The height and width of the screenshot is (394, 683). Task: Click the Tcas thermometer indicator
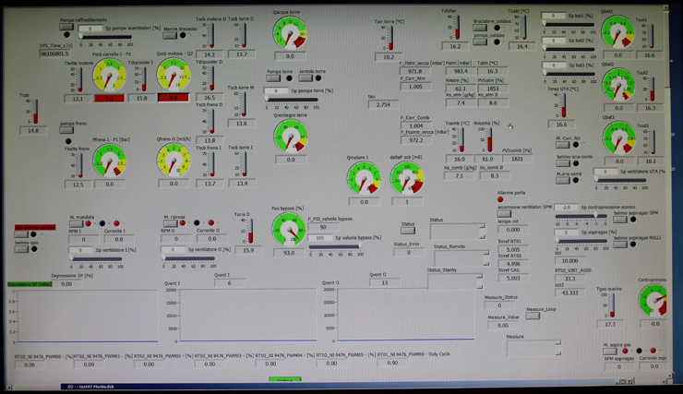coord(34,112)
